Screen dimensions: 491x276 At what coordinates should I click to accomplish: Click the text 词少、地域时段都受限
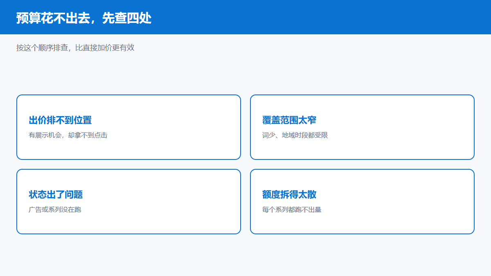coord(295,135)
